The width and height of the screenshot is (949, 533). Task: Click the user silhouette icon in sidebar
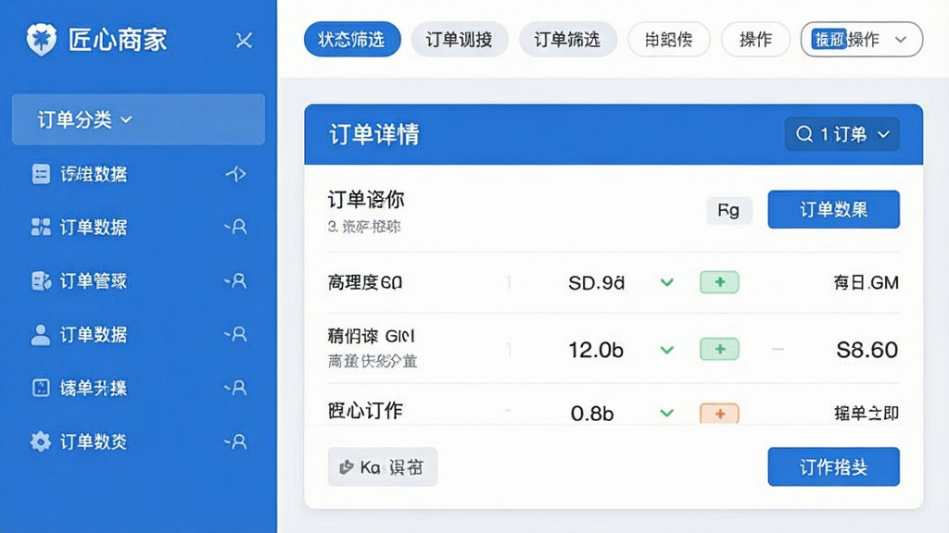pyautogui.click(x=41, y=334)
